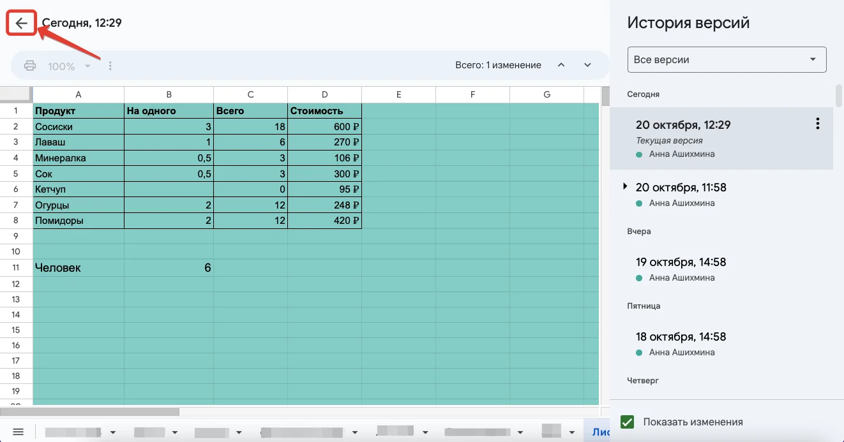Open the 100% zoom dropdown
This screenshot has height=442, width=844.
(x=69, y=66)
